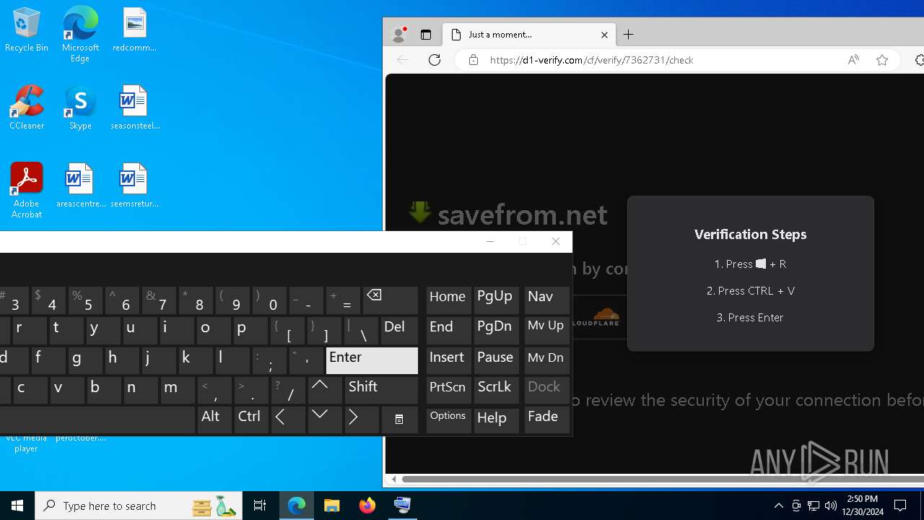Select the seemsretur Word document
The height and width of the screenshot is (520, 924).
click(x=134, y=186)
